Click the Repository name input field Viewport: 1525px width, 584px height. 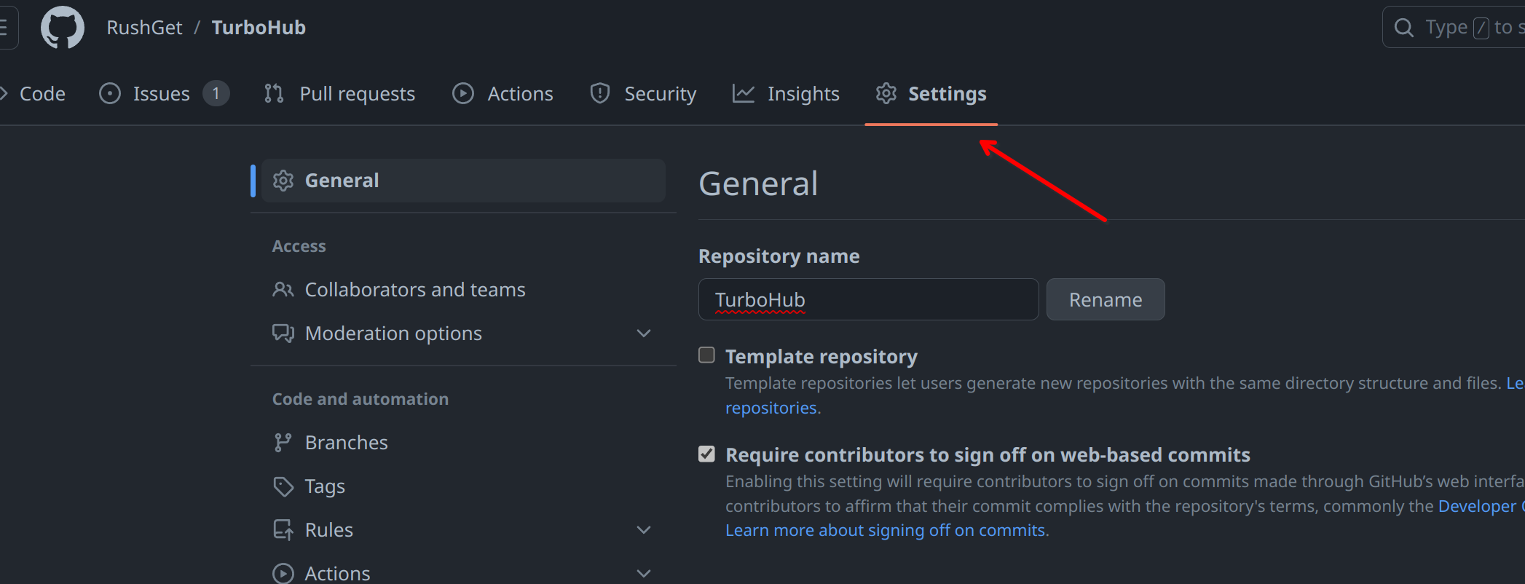[869, 299]
